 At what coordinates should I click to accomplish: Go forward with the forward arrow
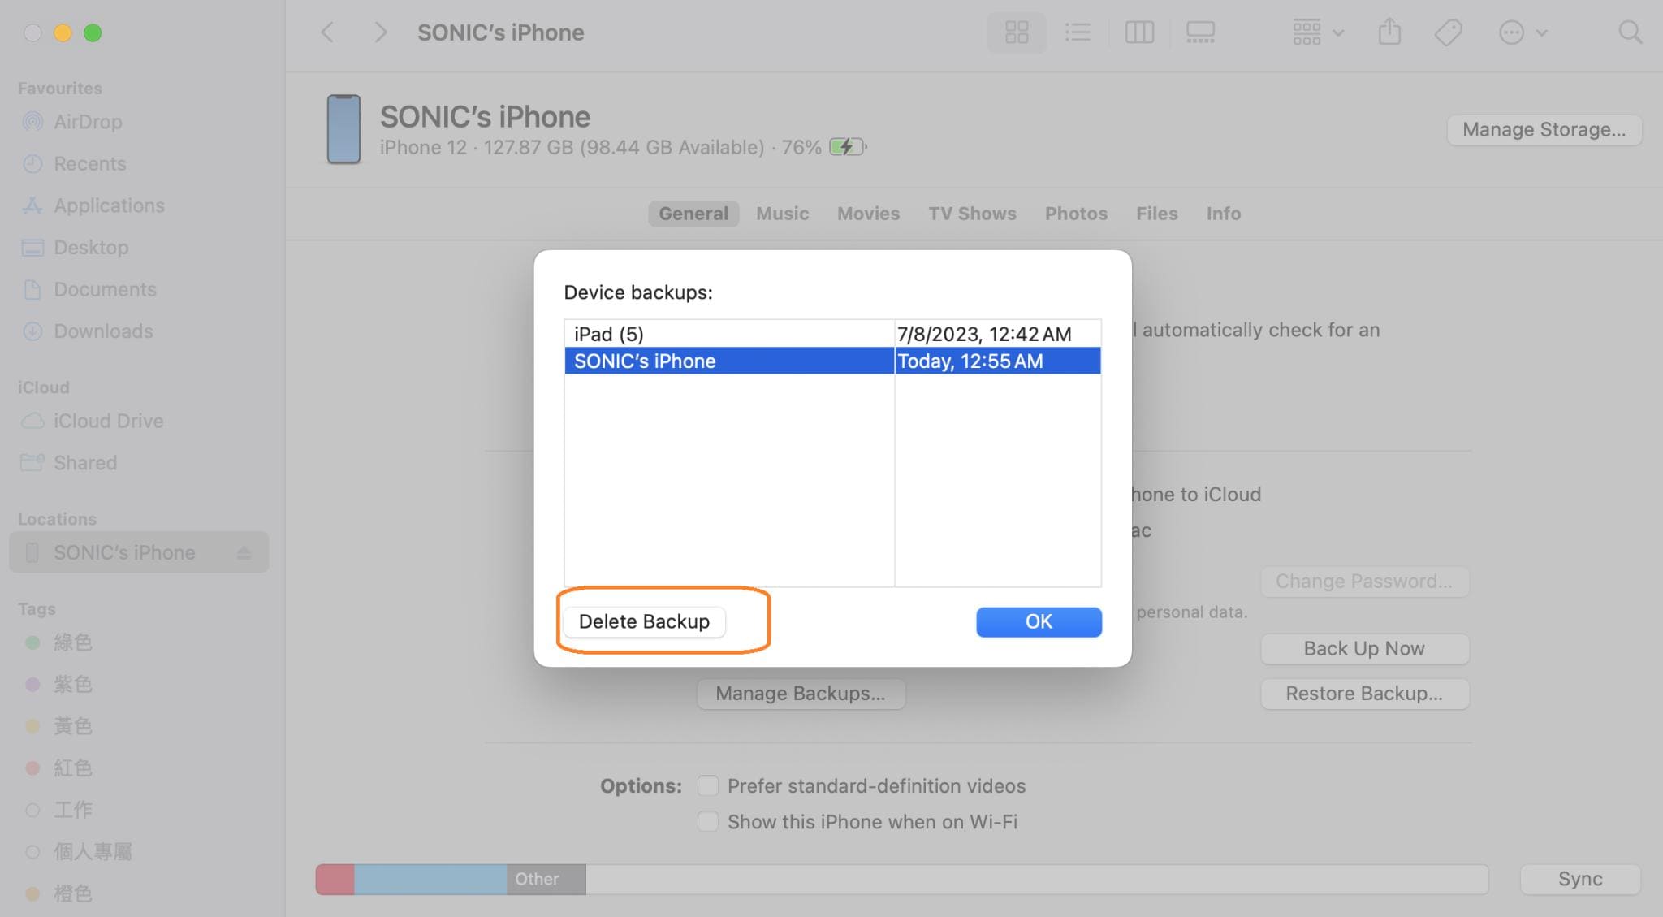tap(380, 32)
